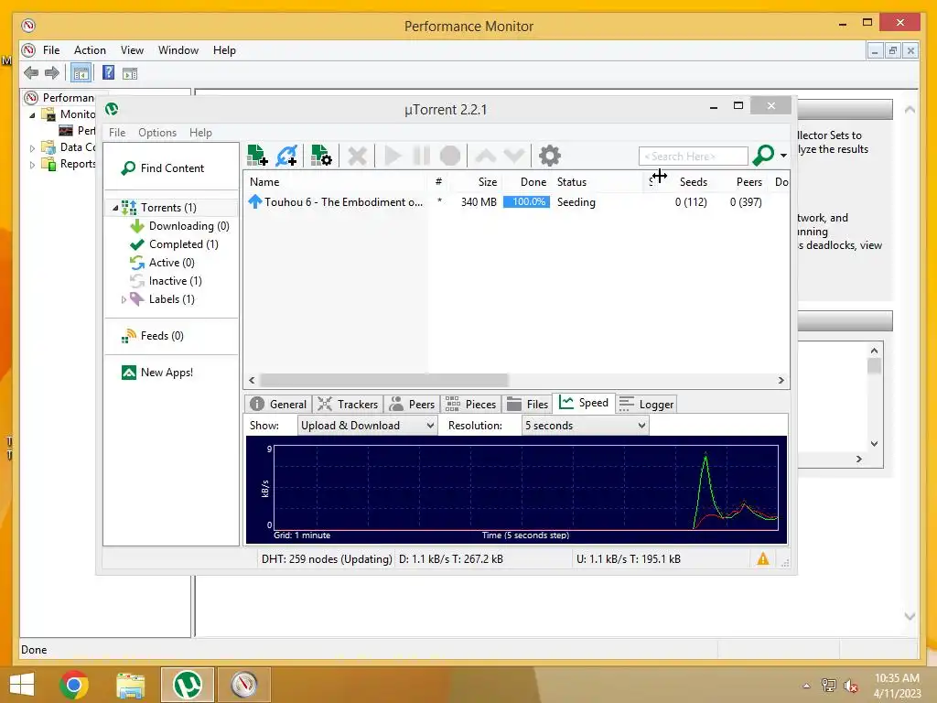Click the upload speed status entry
The width and height of the screenshot is (937, 703).
(x=628, y=559)
